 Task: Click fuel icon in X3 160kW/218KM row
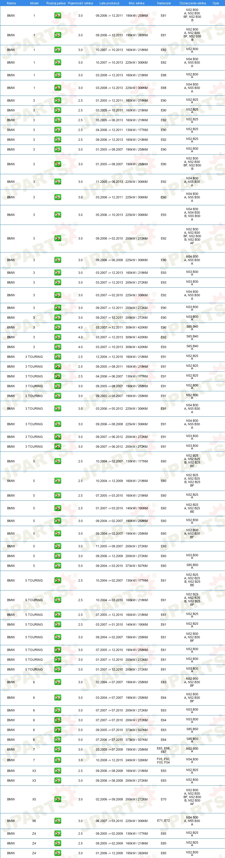58,771
